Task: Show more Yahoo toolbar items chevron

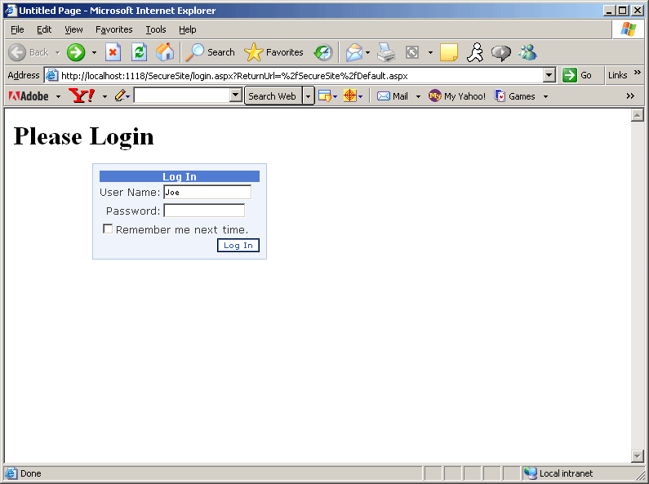Action: coord(630,96)
